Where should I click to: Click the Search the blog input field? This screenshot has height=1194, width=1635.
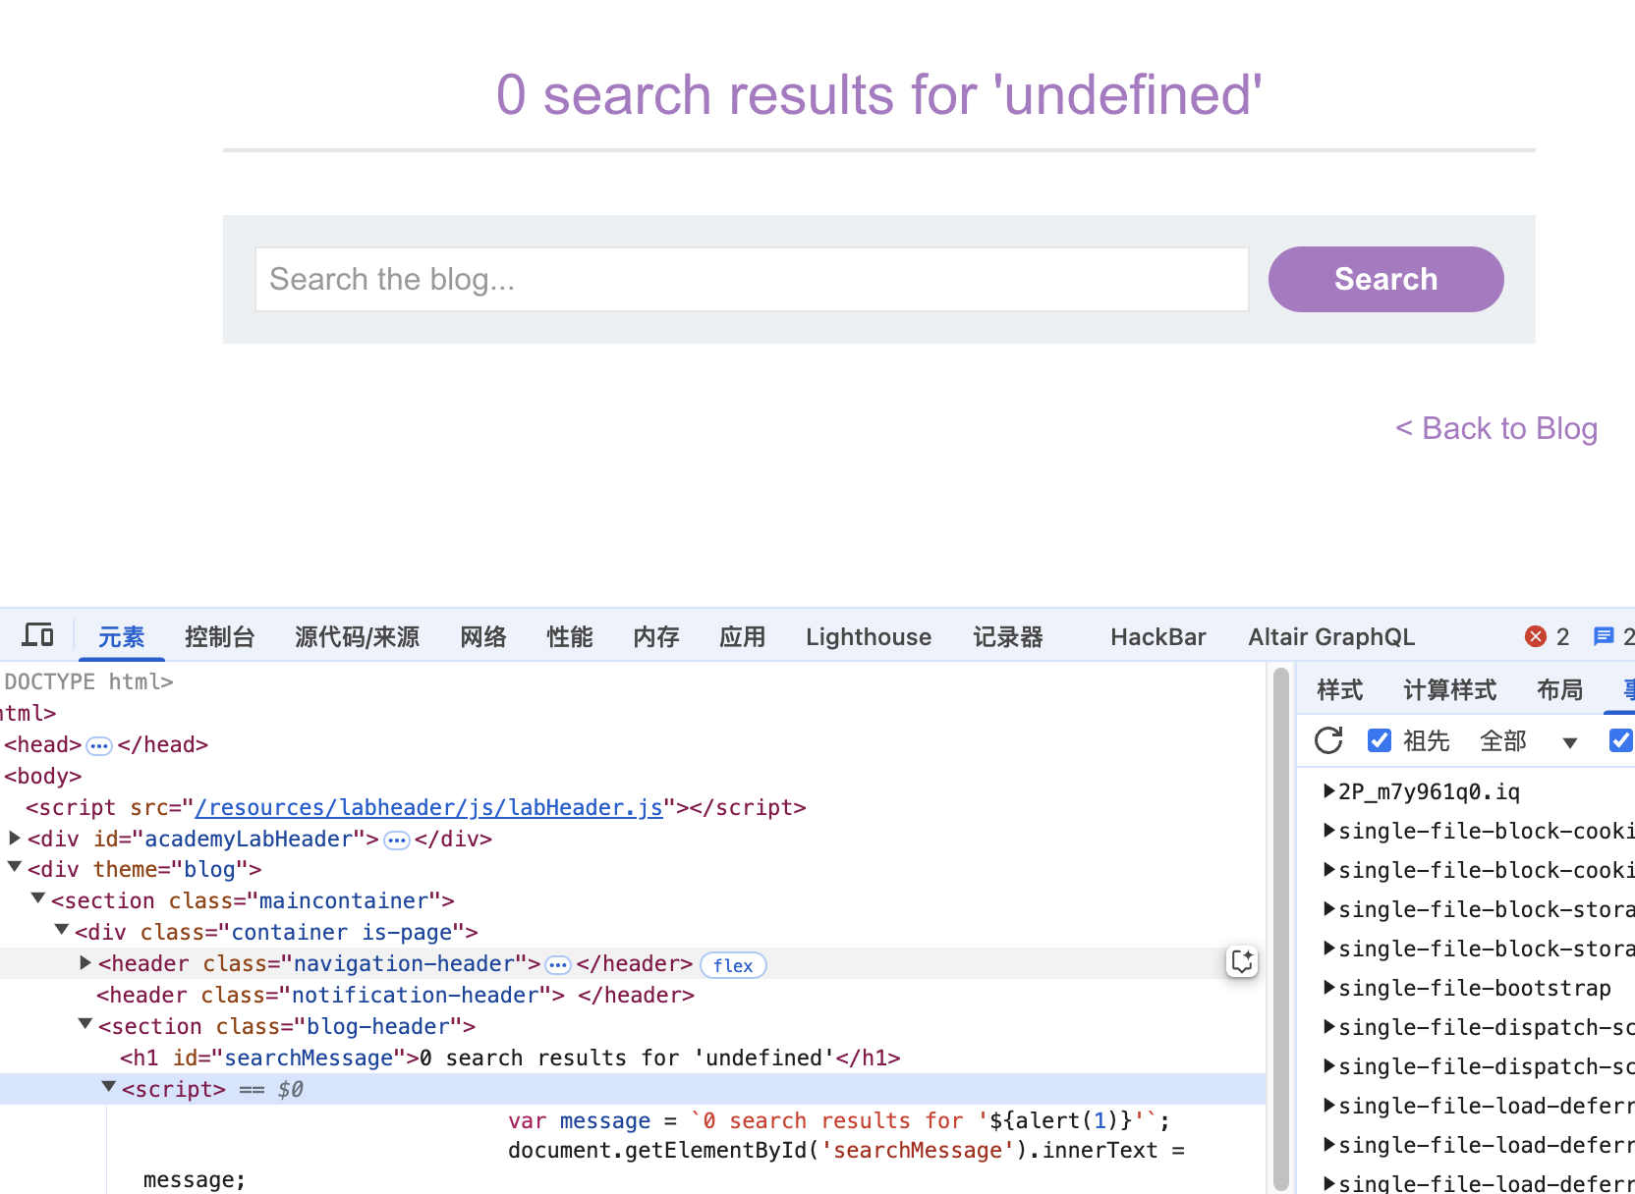pos(751,279)
